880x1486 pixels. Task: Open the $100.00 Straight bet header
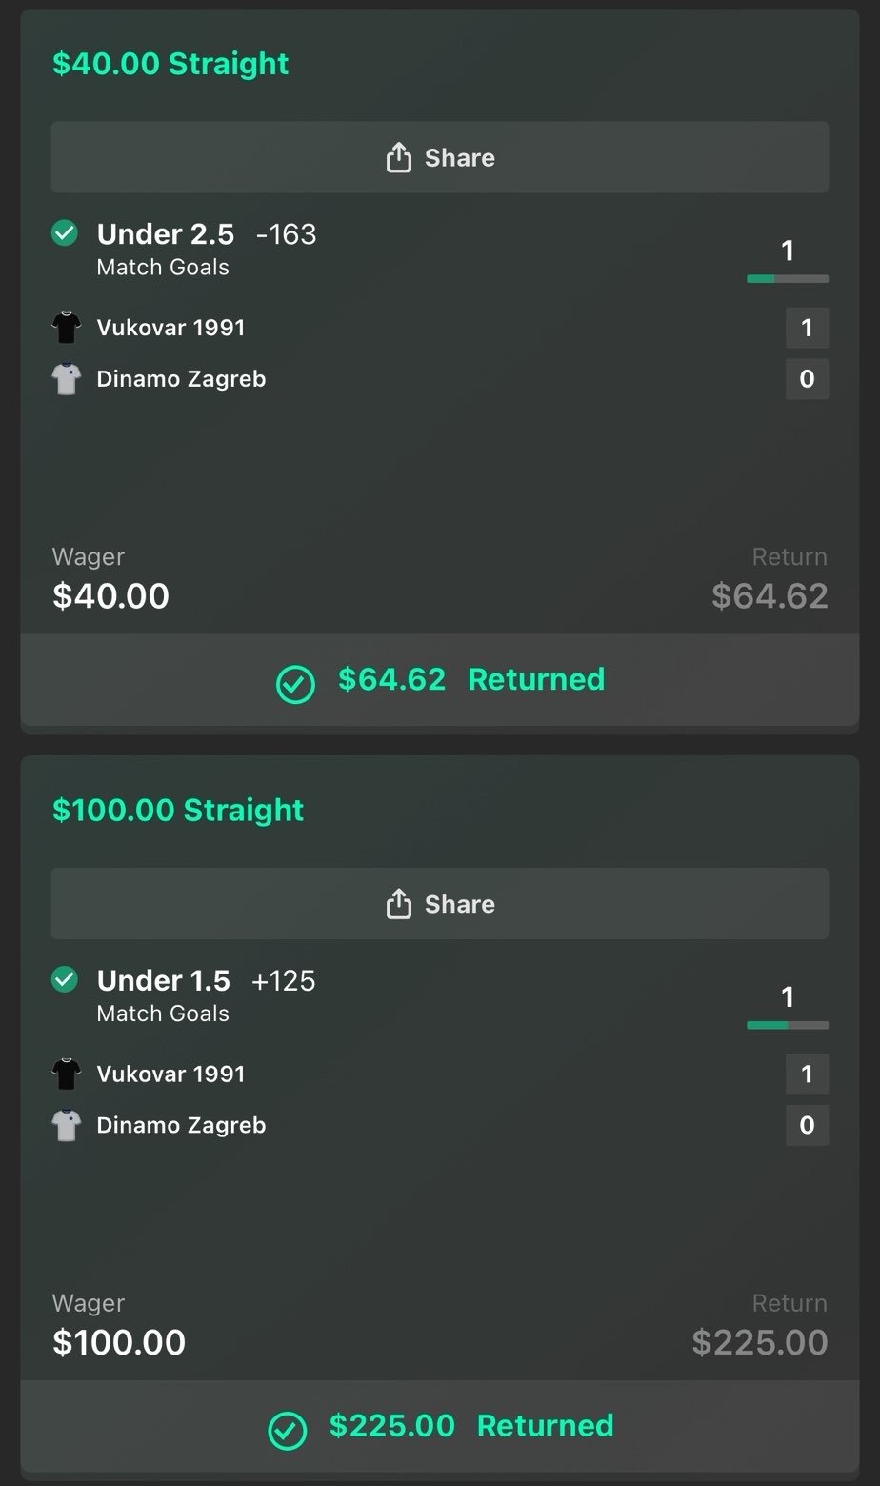[x=178, y=810]
